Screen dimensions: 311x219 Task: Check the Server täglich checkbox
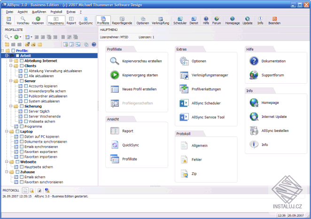pyautogui.click(x=26, y=111)
